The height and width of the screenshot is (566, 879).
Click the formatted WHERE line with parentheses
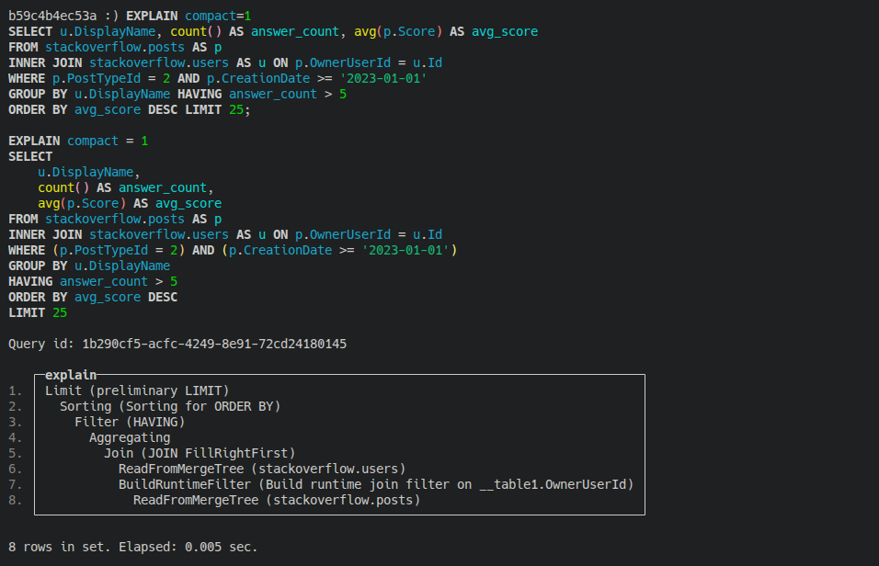tap(233, 250)
